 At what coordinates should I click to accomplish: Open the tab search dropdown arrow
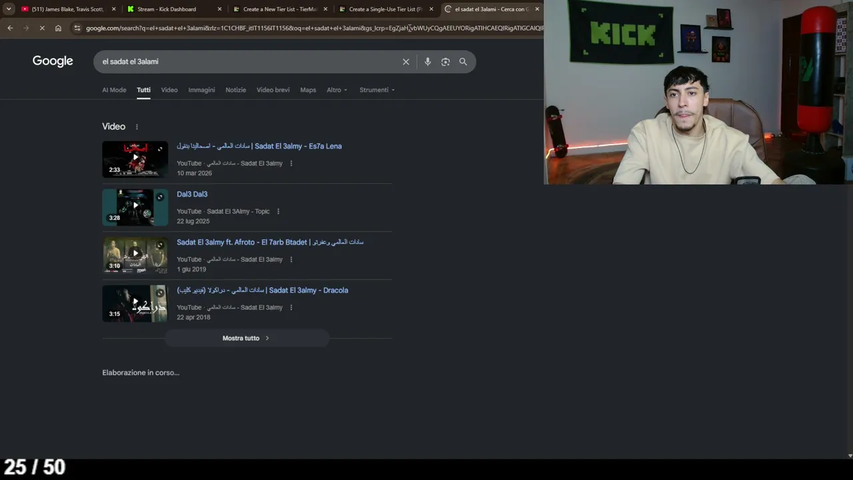[x=9, y=9]
